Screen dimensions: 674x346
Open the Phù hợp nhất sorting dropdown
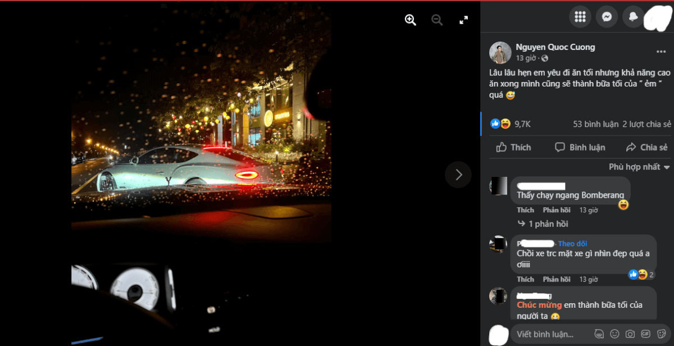point(639,167)
